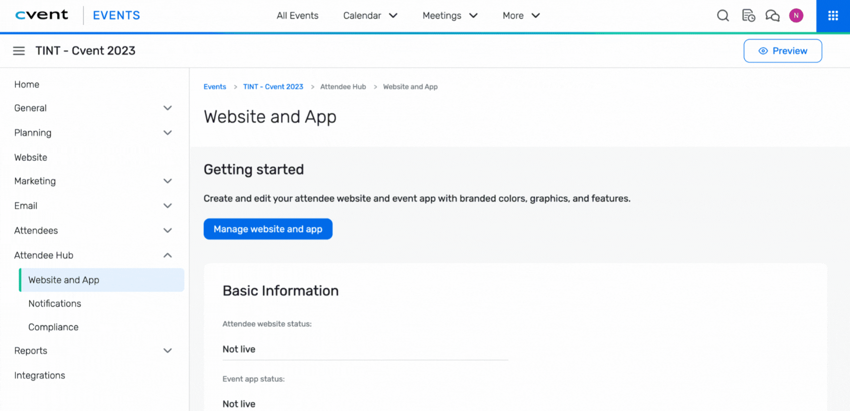Expand the Planning sidebar section

click(93, 133)
